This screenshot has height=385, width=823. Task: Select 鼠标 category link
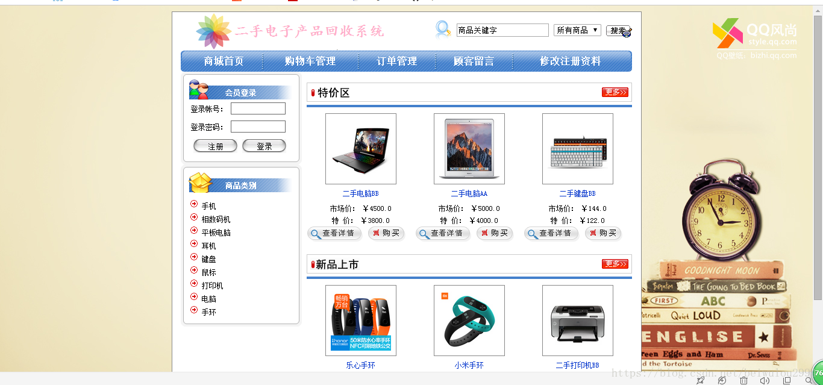(x=209, y=272)
